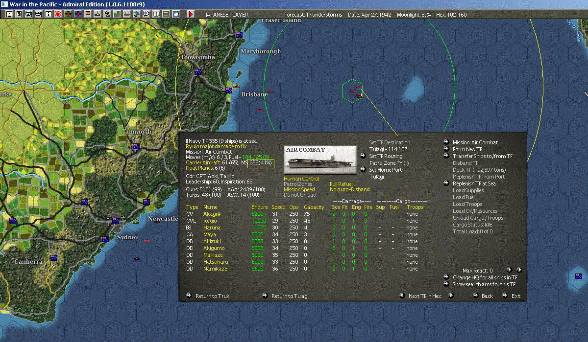Click the Air Combat carrier picture

point(320,159)
